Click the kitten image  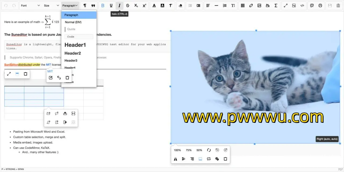[x=255, y=81]
